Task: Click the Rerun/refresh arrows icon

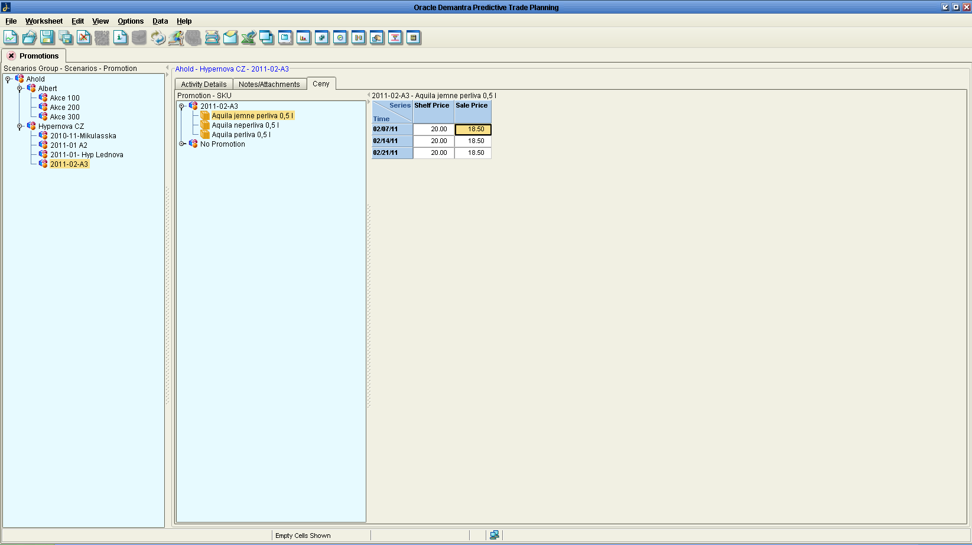Action: 157,37
